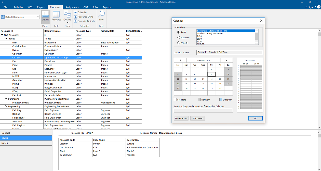Viewport: 321px width, 171px height.
Task: Collapse the Engineering resource group
Action: click(6, 106)
